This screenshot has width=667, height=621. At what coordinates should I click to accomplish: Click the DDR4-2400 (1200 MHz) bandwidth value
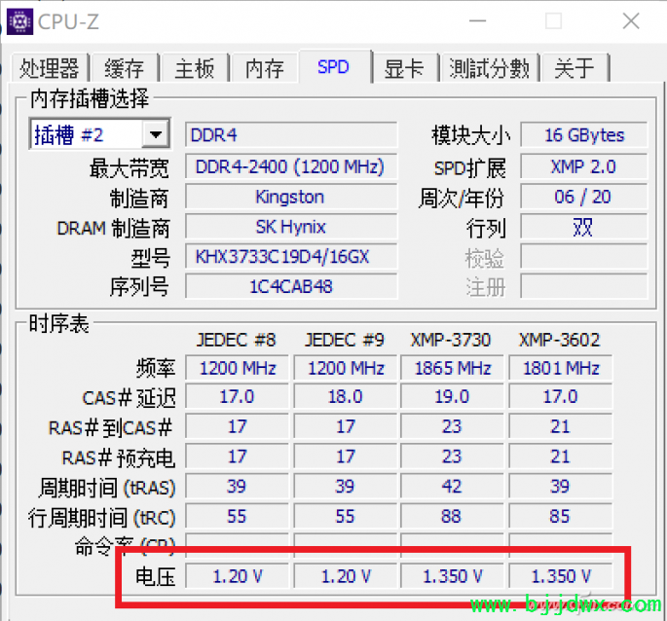click(x=291, y=166)
